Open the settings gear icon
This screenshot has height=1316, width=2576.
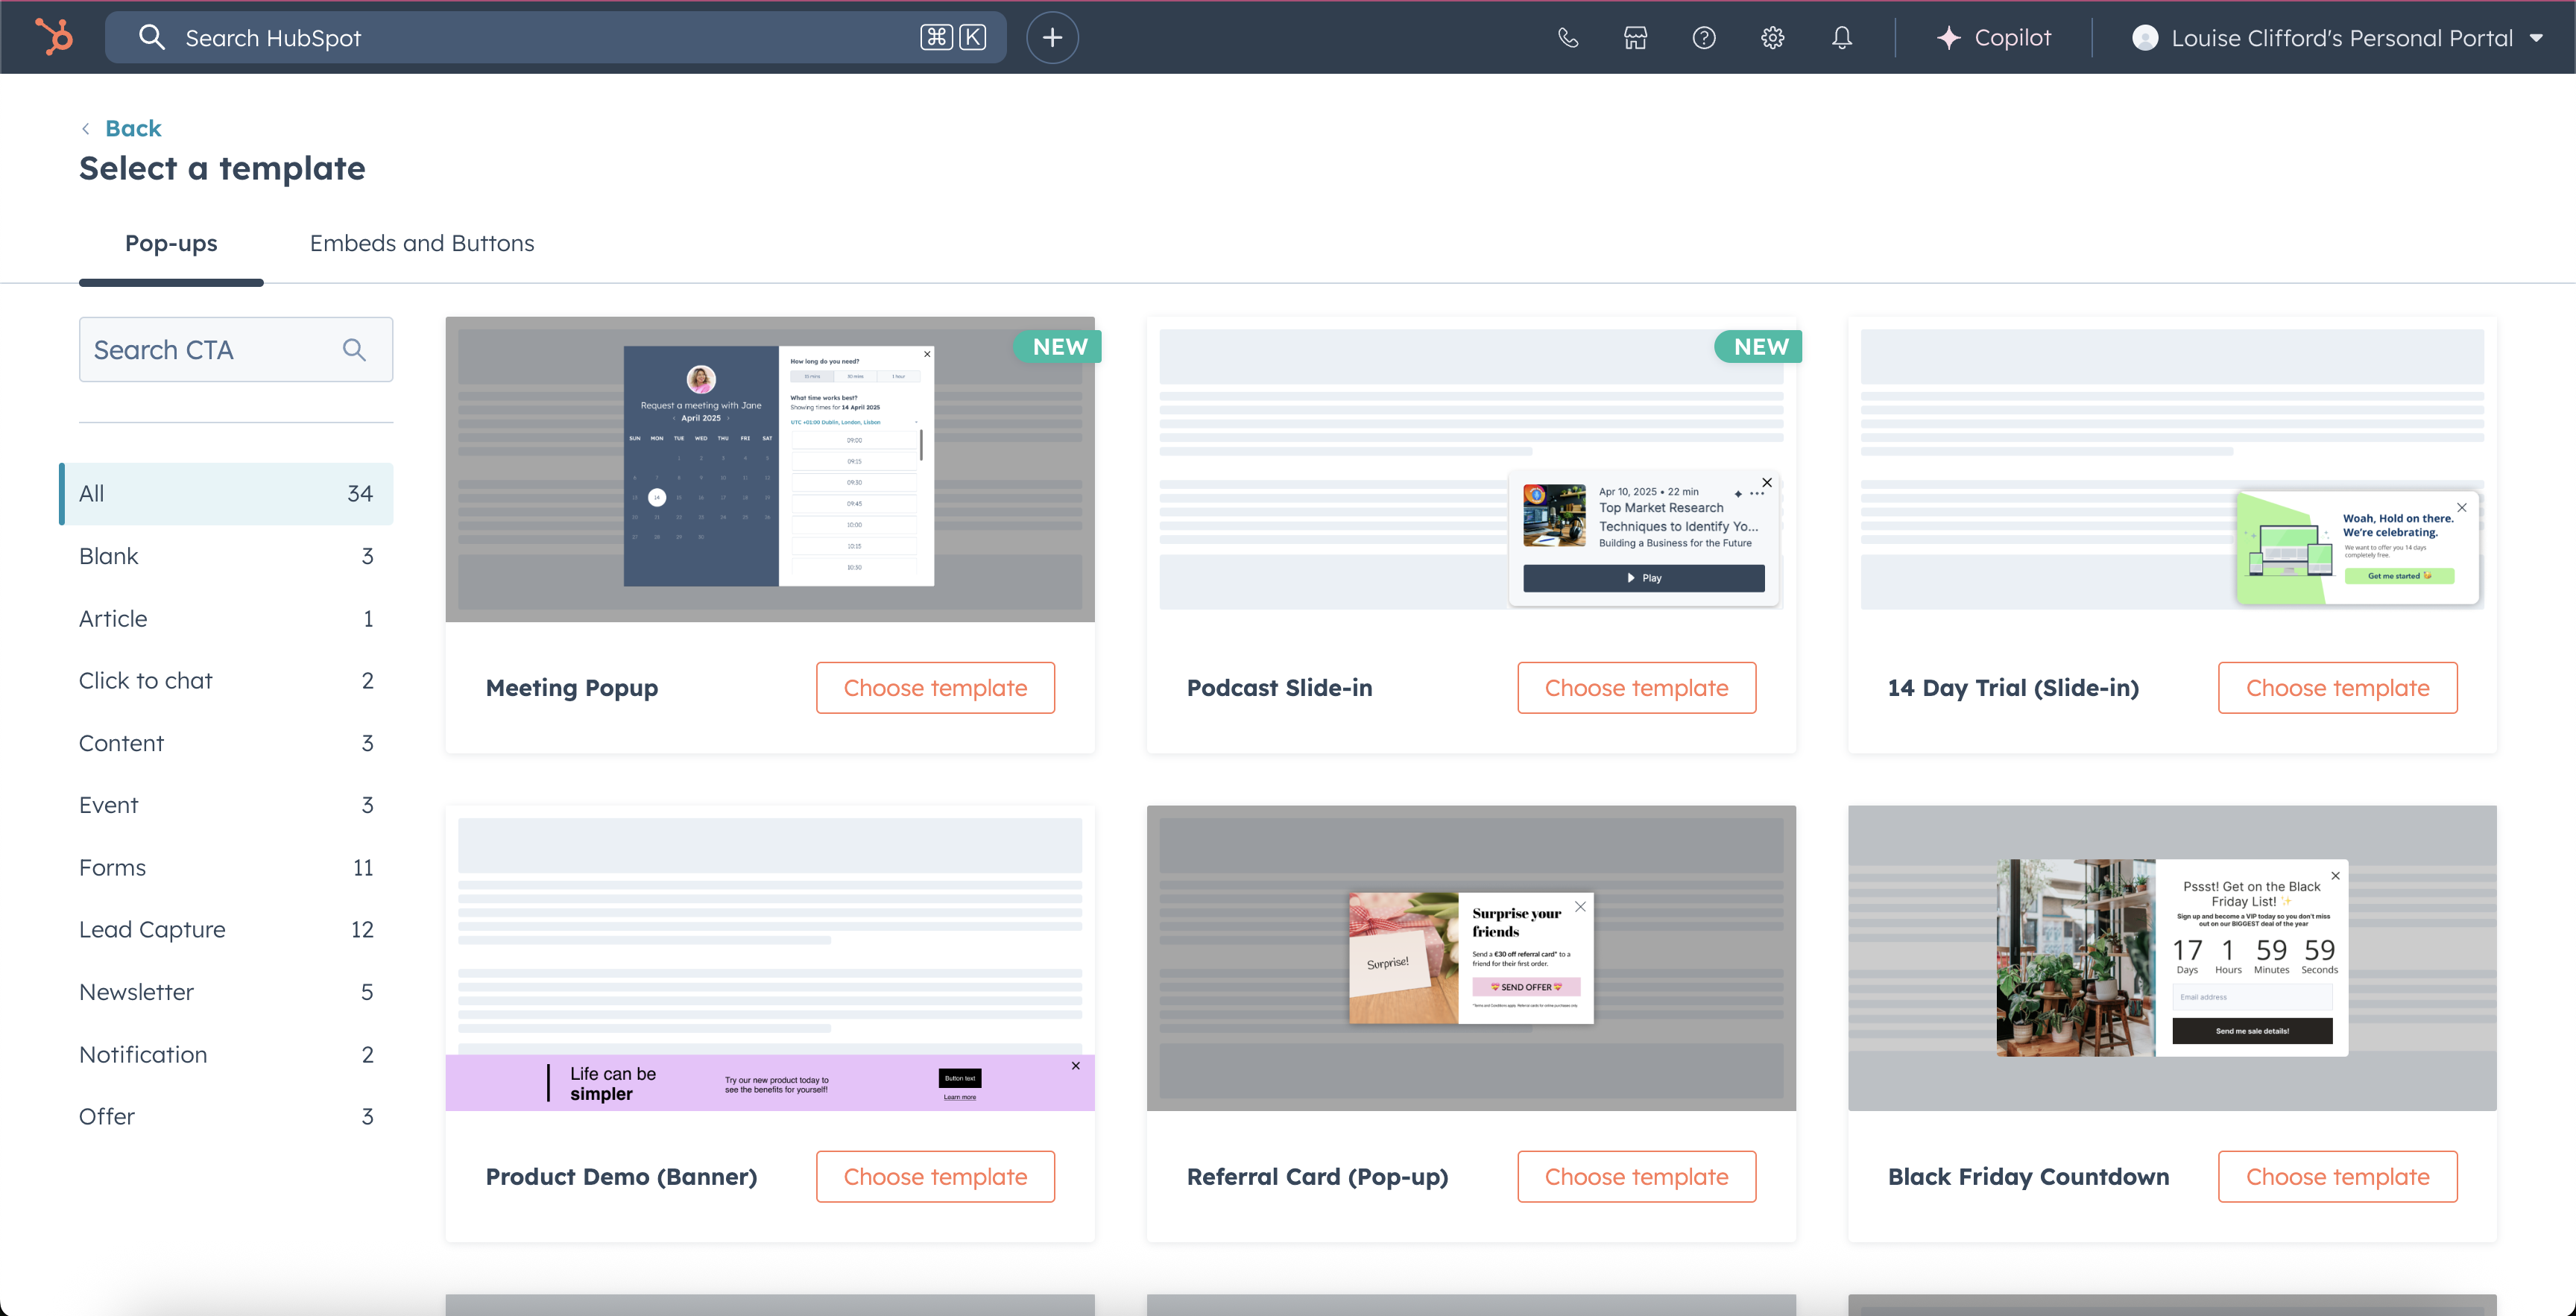pos(1772,38)
